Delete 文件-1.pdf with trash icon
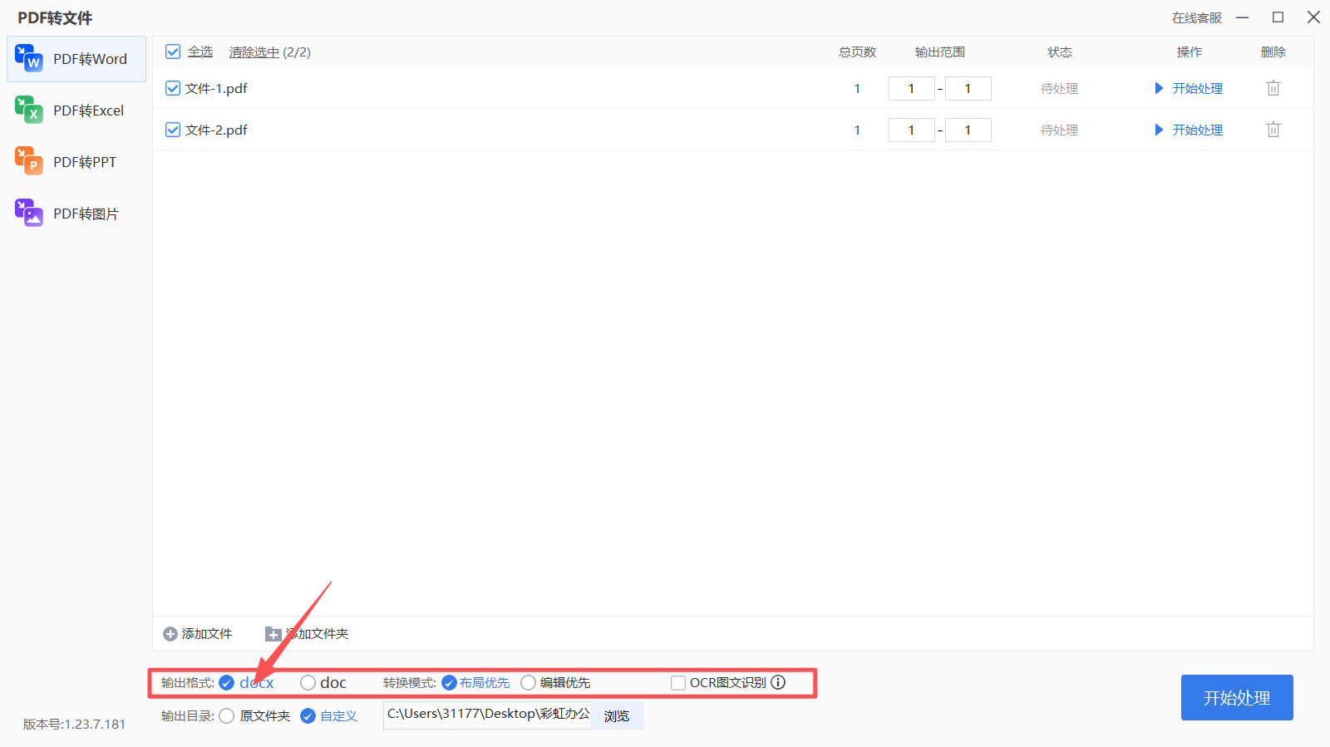Image resolution: width=1330 pixels, height=747 pixels. pos(1273,88)
